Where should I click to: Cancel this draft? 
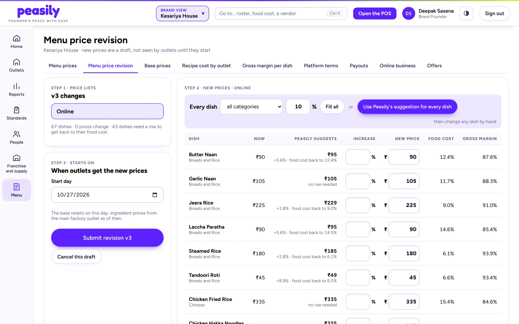(x=76, y=257)
